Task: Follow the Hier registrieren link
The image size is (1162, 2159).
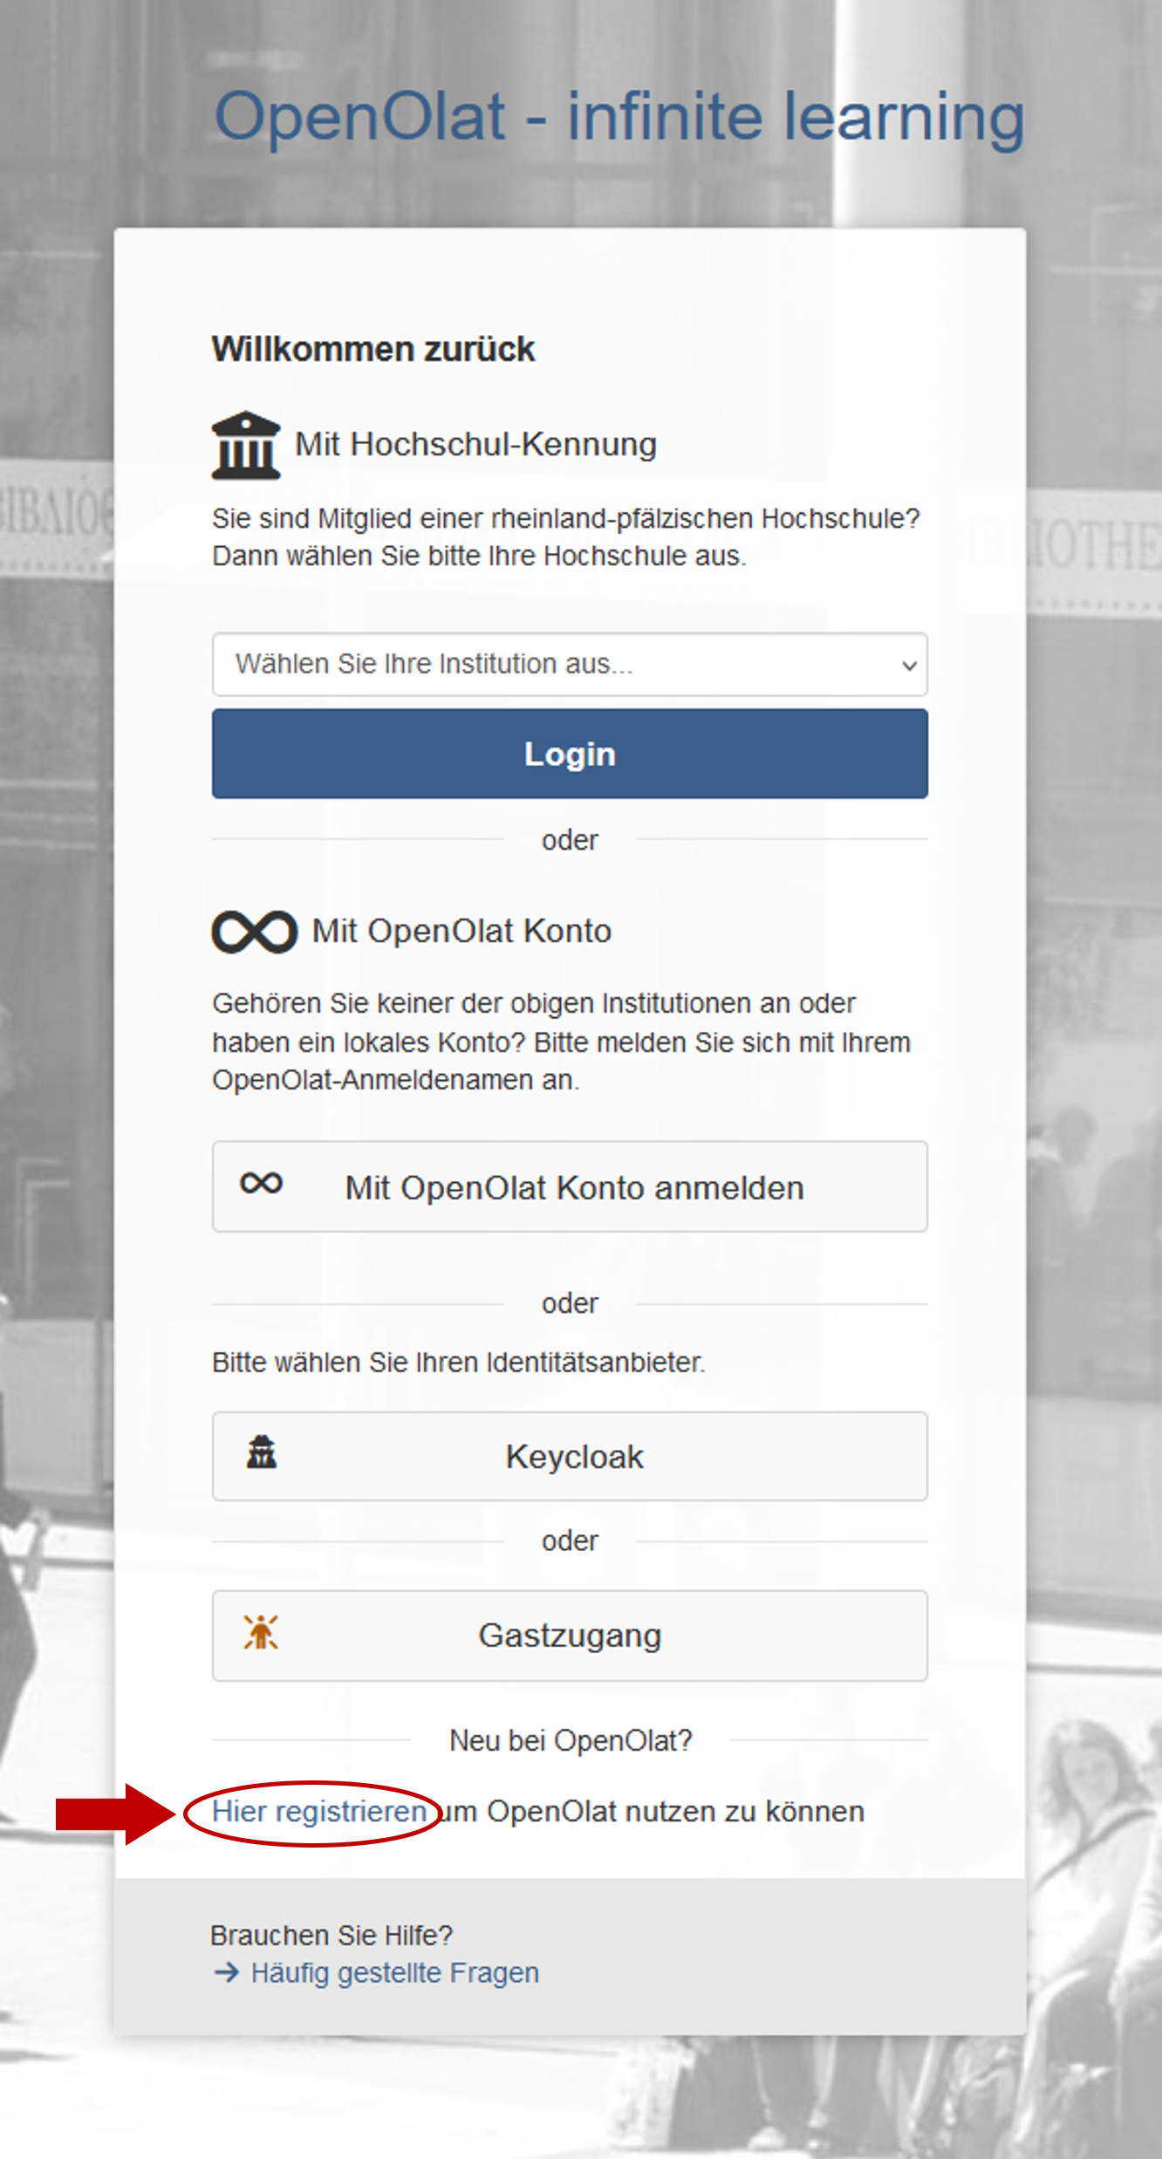Action: [x=319, y=1812]
